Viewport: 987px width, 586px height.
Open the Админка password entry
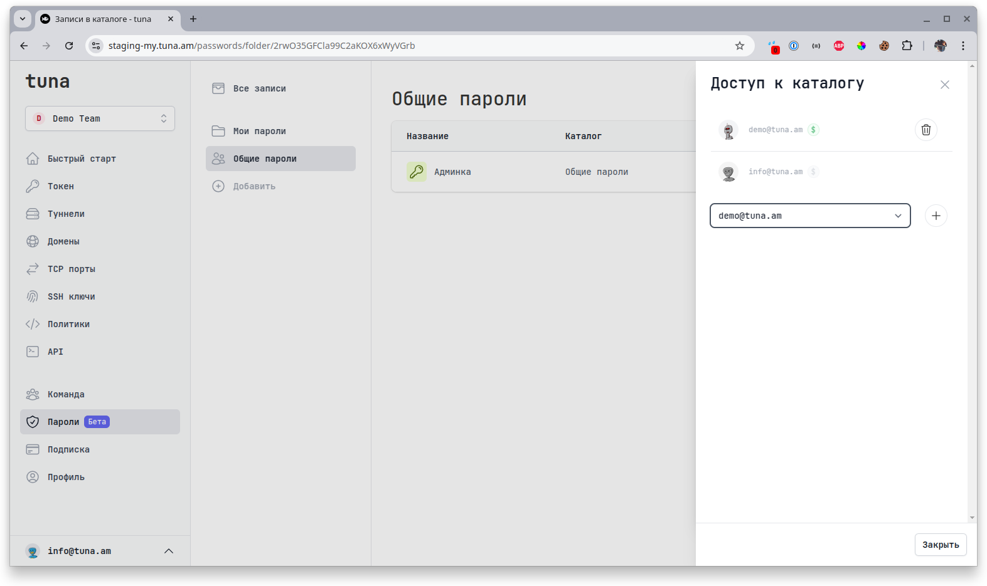tap(452, 172)
